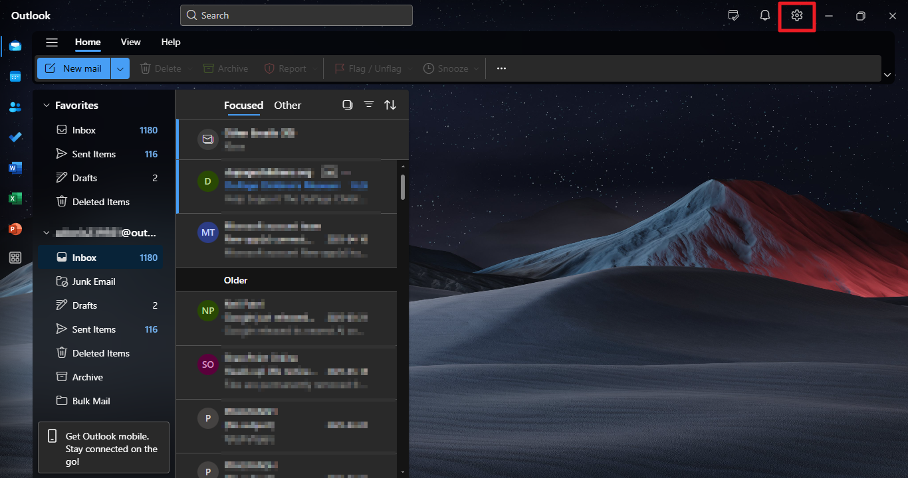Expand the New mail split button dropdown

(120, 68)
